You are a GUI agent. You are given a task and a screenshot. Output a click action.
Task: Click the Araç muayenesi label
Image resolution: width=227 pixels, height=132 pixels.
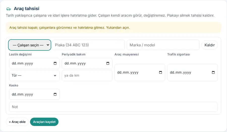[127, 54]
